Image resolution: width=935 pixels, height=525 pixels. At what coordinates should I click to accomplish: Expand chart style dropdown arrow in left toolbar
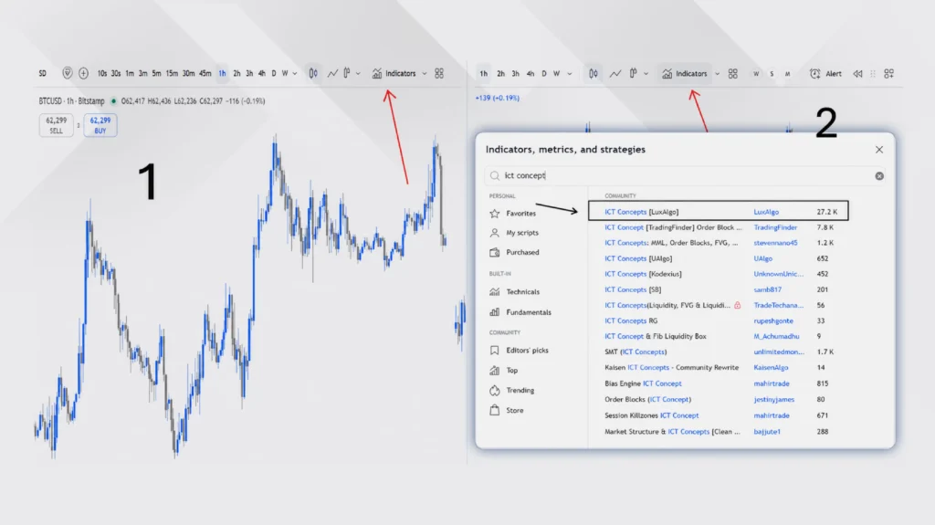coord(358,73)
